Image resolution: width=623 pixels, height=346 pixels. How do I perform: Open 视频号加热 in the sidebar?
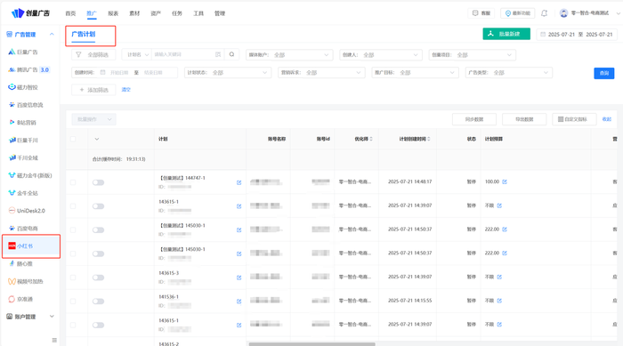[26, 281]
